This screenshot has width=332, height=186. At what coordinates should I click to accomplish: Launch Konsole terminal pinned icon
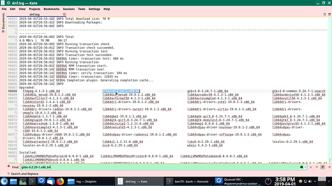[x=32, y=181]
